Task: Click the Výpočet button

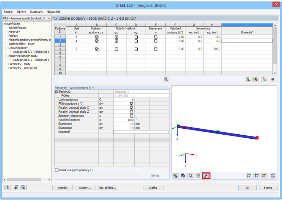Action: [62, 188]
